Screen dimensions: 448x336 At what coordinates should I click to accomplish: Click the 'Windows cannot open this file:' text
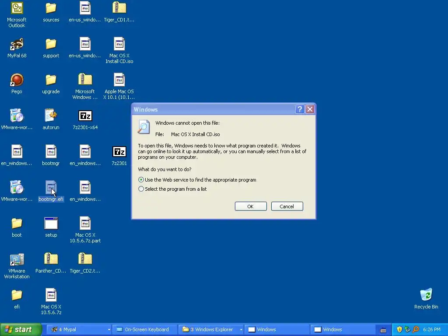tap(187, 123)
